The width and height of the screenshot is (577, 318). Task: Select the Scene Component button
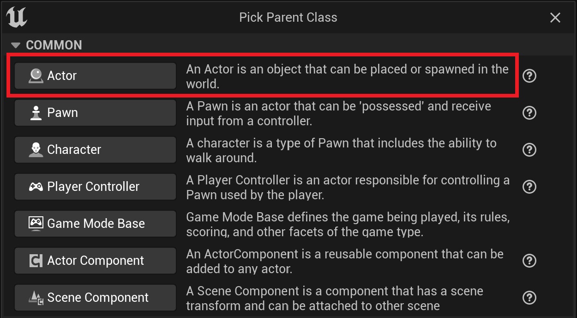tap(95, 298)
